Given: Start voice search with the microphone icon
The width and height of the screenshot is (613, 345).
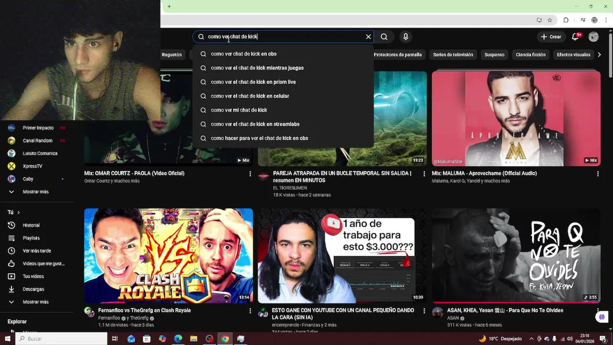Looking at the screenshot, I should click(406, 37).
